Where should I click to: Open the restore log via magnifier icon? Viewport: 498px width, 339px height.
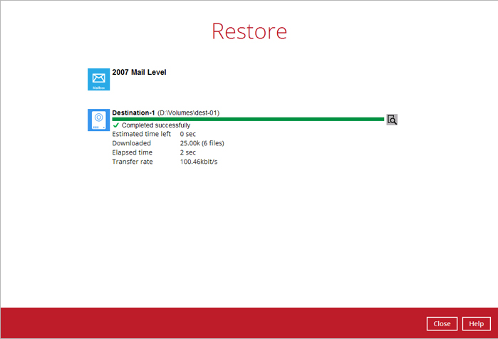click(x=392, y=120)
